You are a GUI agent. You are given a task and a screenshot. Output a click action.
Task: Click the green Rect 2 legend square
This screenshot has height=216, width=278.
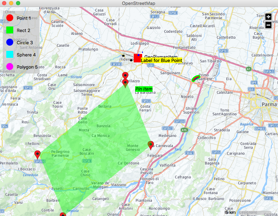tap(10, 30)
